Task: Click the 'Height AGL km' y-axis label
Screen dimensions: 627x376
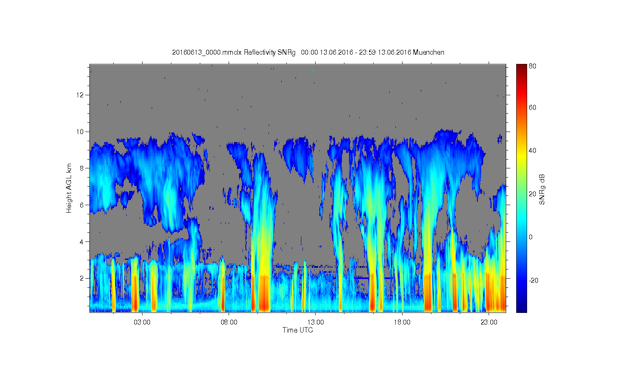Action: [x=69, y=188]
